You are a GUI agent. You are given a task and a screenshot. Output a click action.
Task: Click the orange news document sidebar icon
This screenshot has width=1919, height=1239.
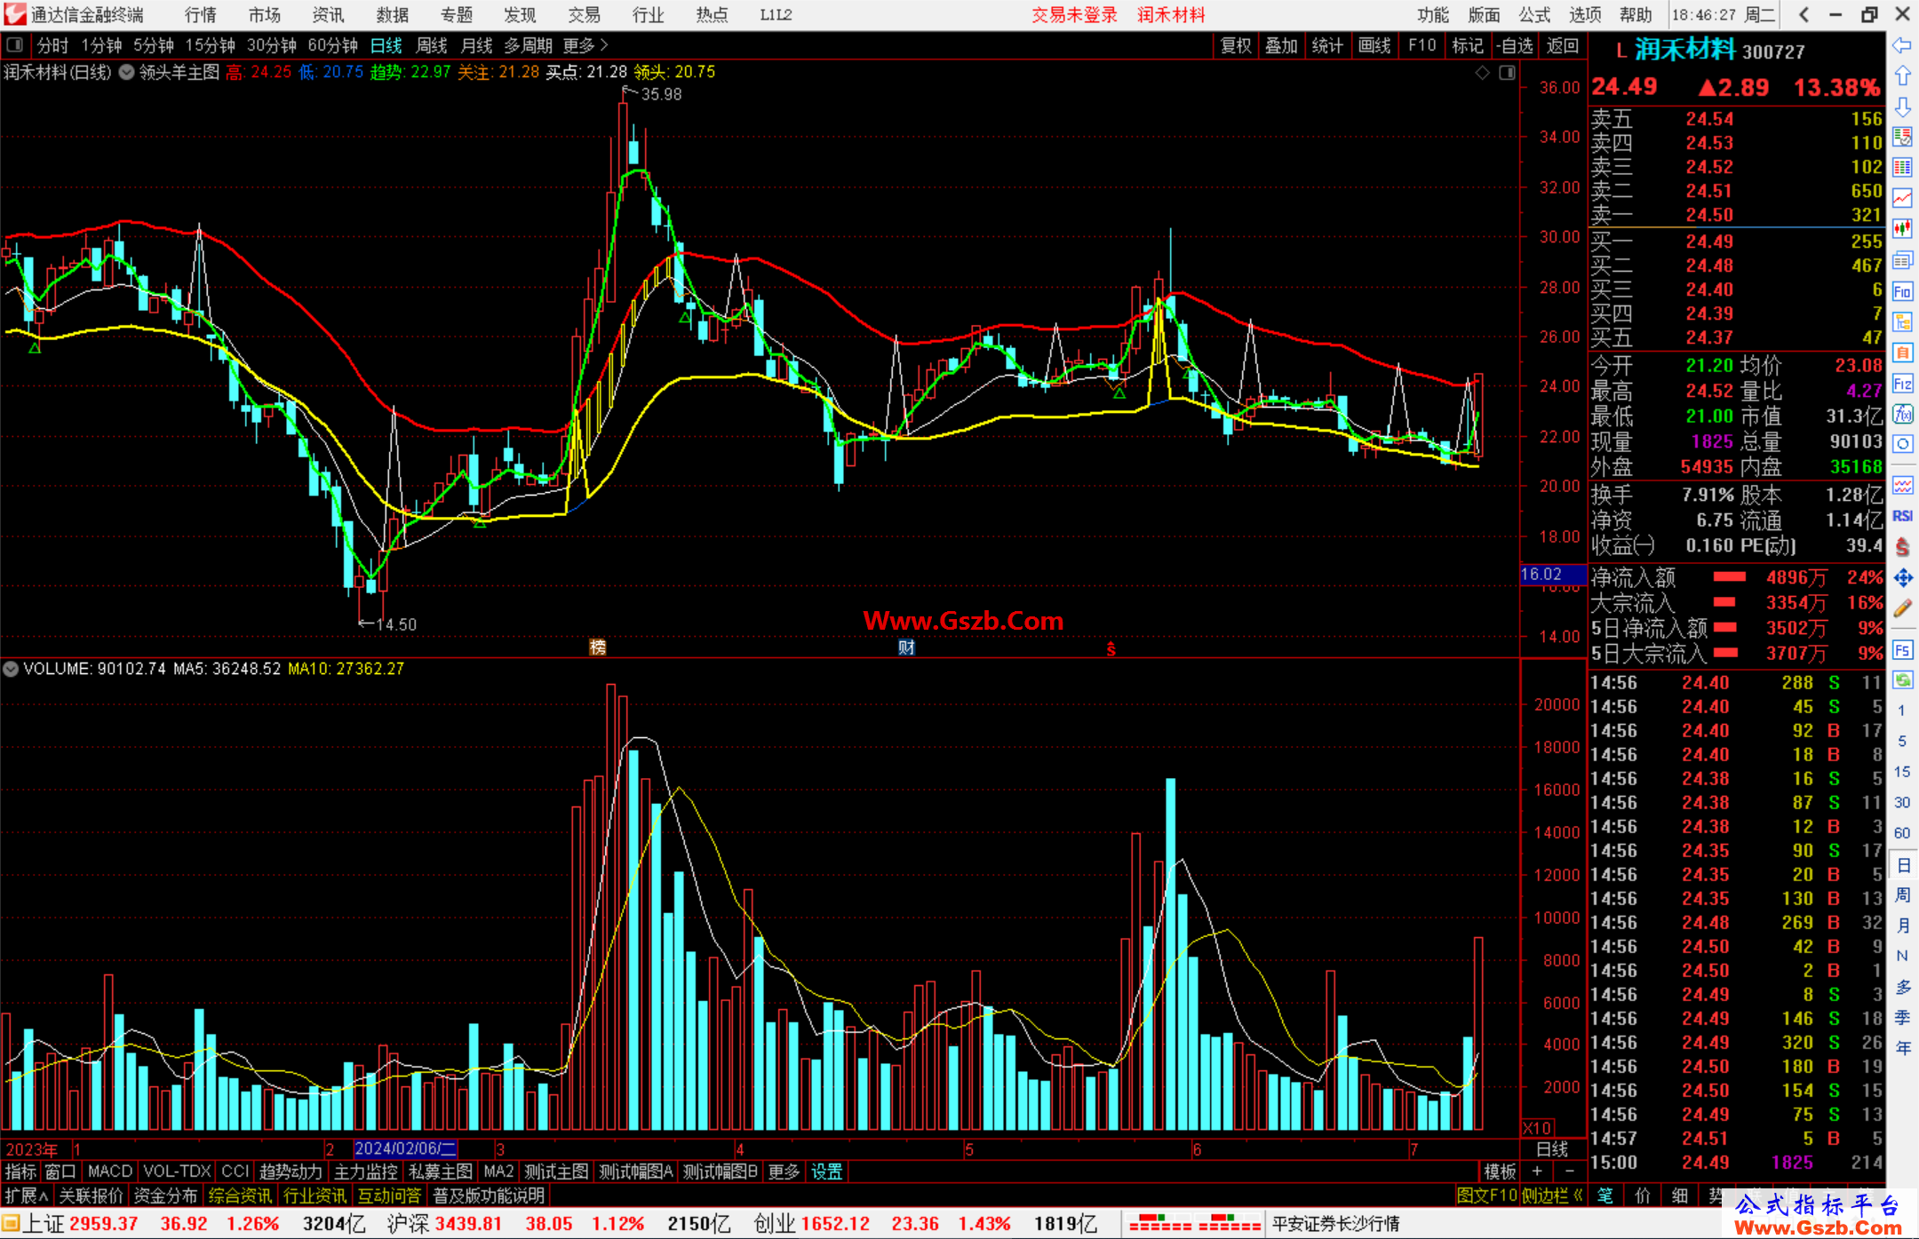coord(1902,353)
